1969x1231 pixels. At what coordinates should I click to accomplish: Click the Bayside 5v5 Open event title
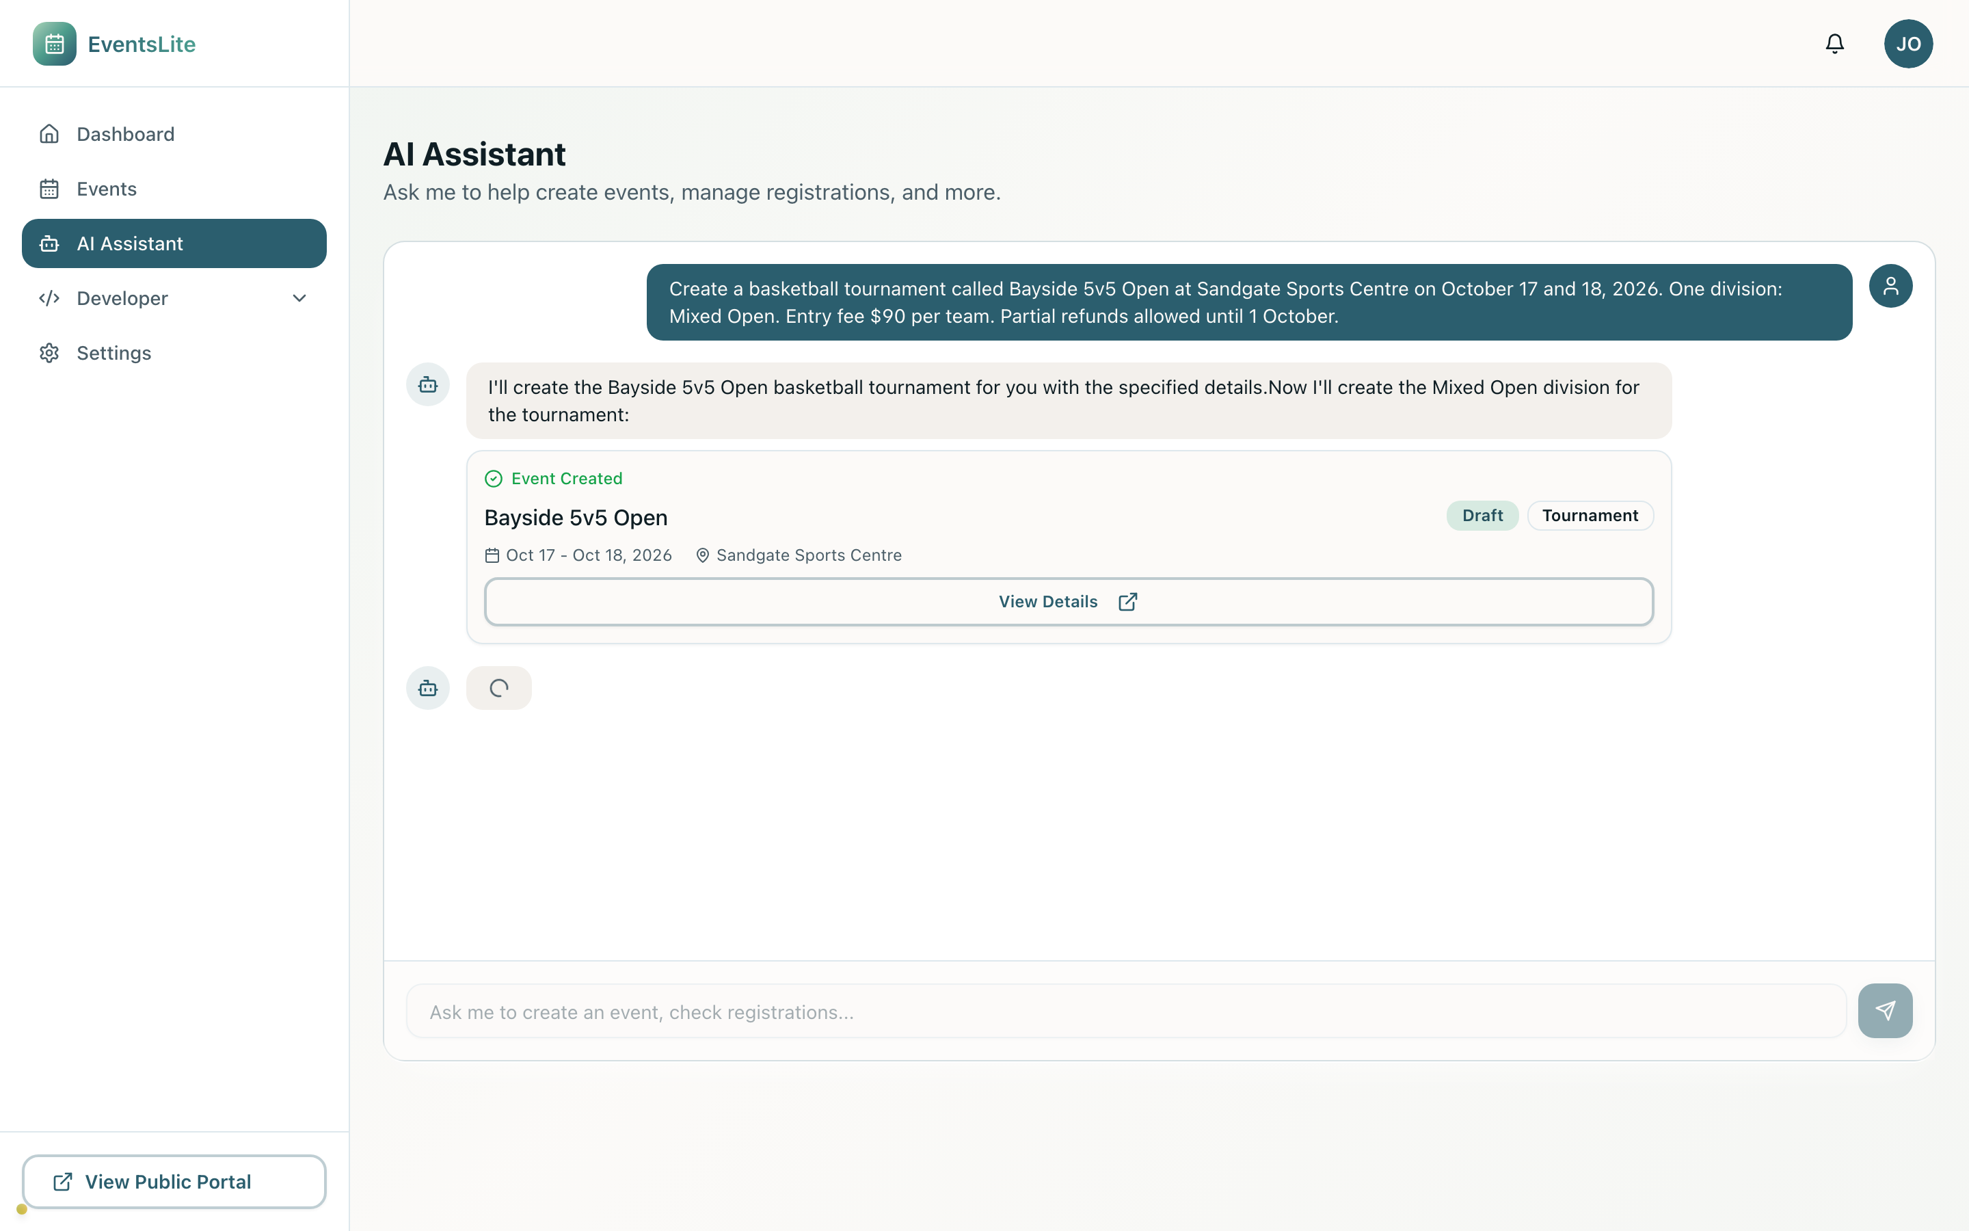click(576, 518)
